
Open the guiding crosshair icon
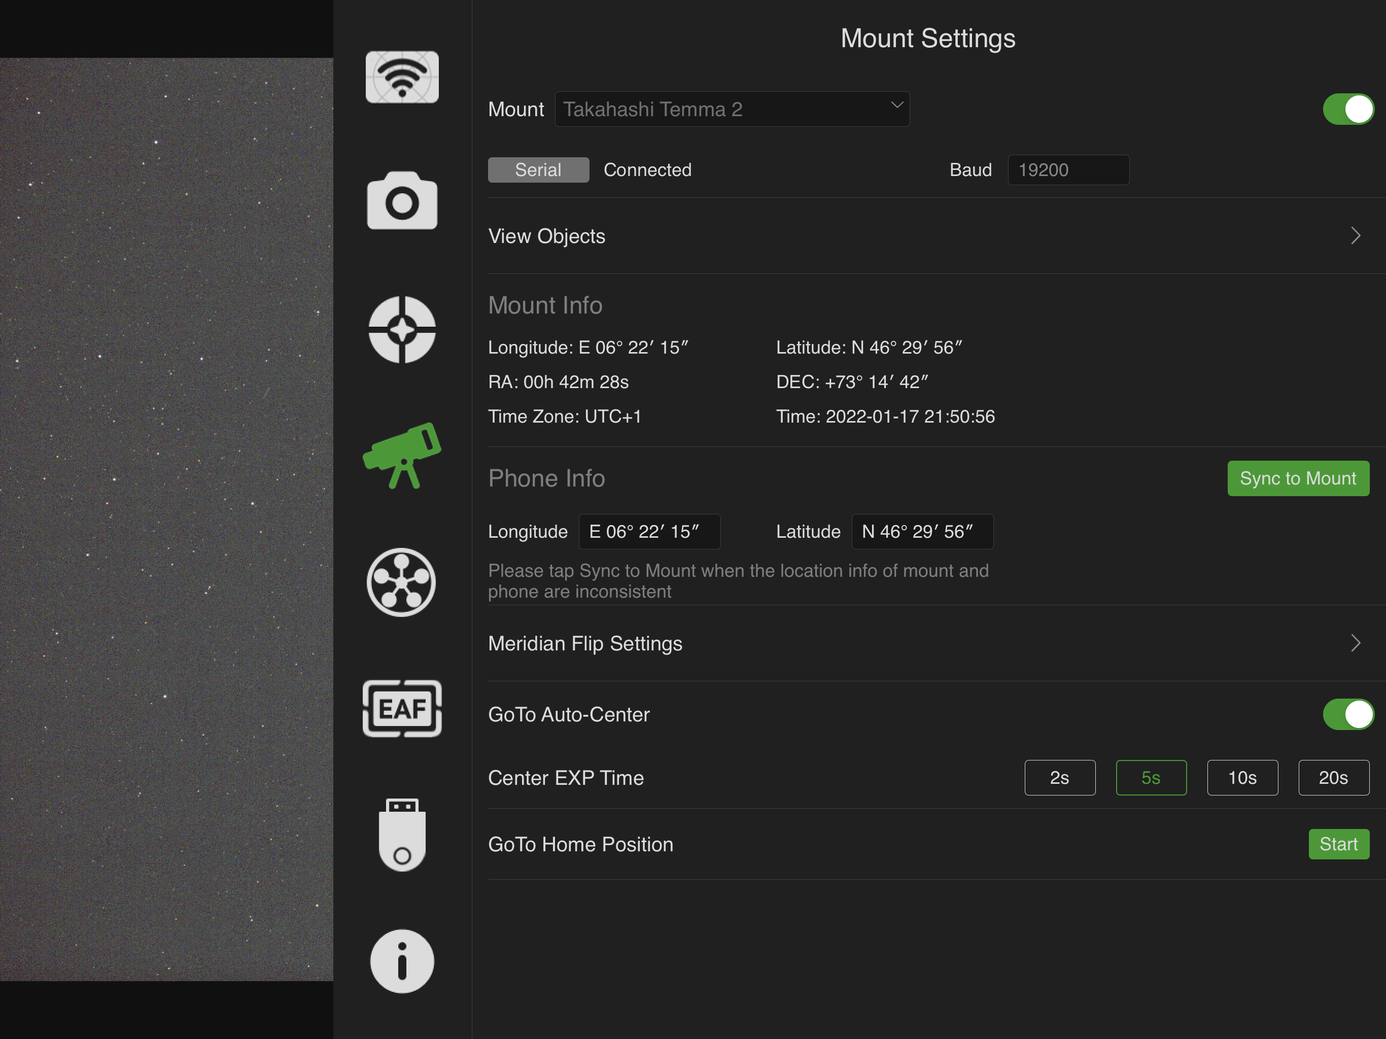coord(402,329)
